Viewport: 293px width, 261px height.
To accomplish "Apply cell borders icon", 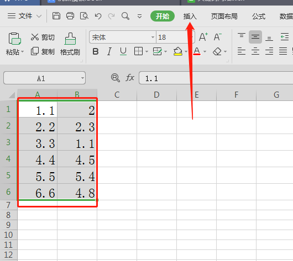I will tap(138, 51).
